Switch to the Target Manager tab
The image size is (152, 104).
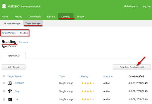point(33,23)
